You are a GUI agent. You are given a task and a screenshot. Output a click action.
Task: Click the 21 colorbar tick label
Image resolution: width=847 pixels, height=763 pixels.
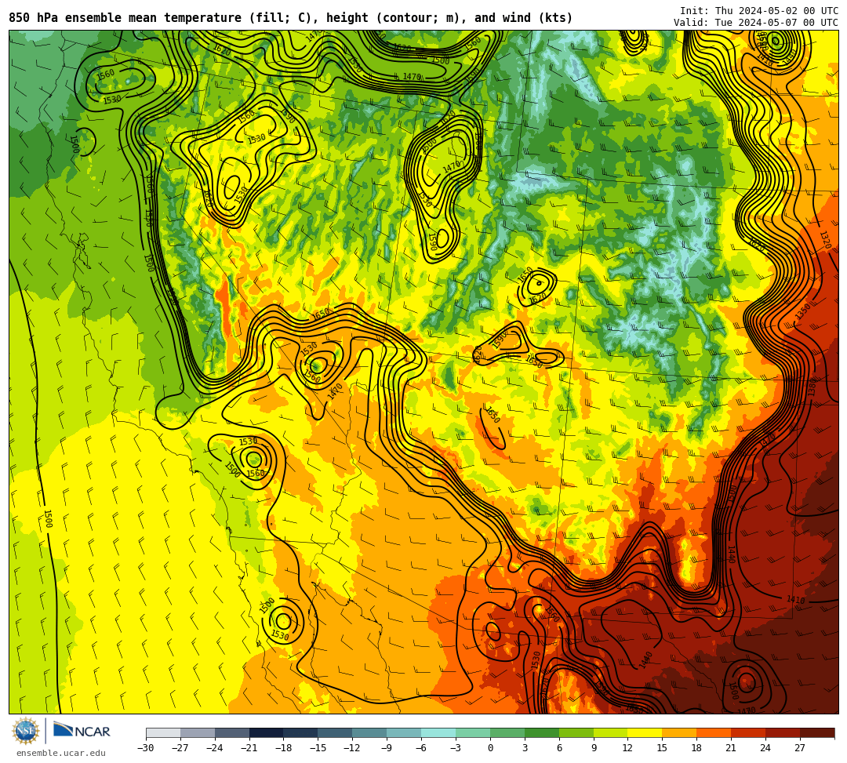pyautogui.click(x=732, y=748)
